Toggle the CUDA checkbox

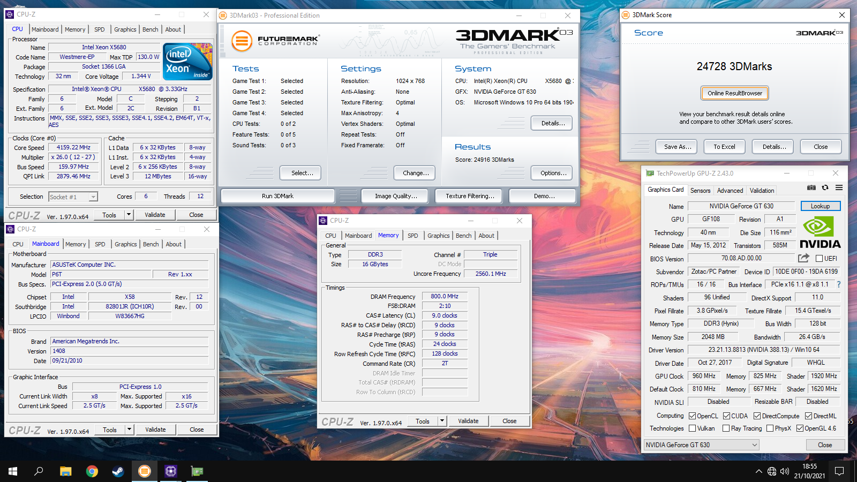click(726, 416)
